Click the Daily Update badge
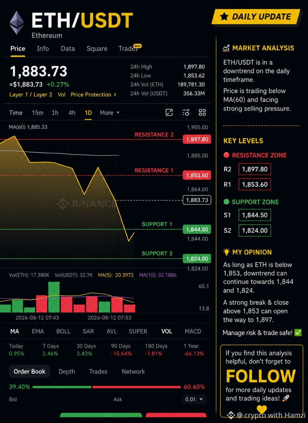Image resolution: width=308 pixels, height=423 pixels. coord(256,17)
